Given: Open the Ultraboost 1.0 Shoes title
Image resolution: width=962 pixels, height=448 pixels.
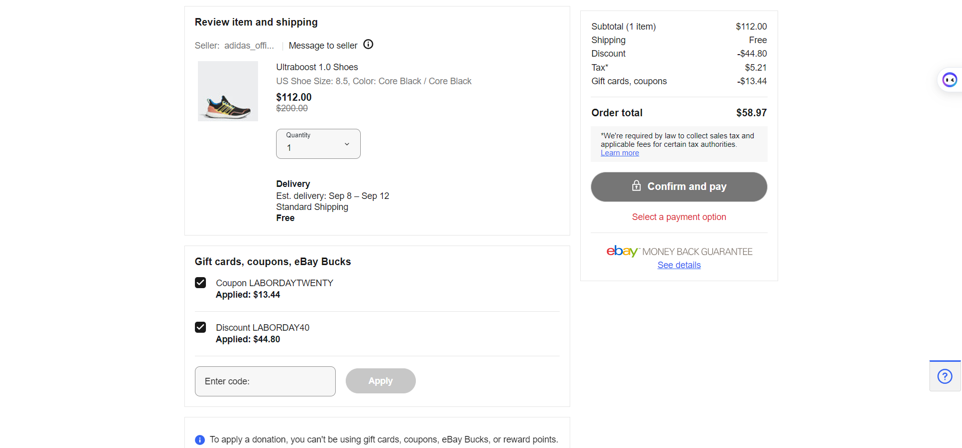Looking at the screenshot, I should [317, 67].
